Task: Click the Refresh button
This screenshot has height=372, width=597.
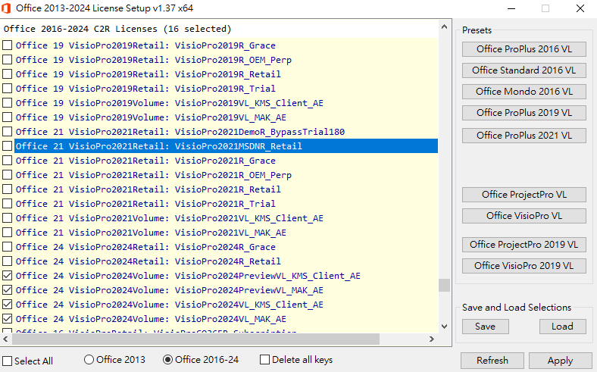Action: (x=492, y=361)
